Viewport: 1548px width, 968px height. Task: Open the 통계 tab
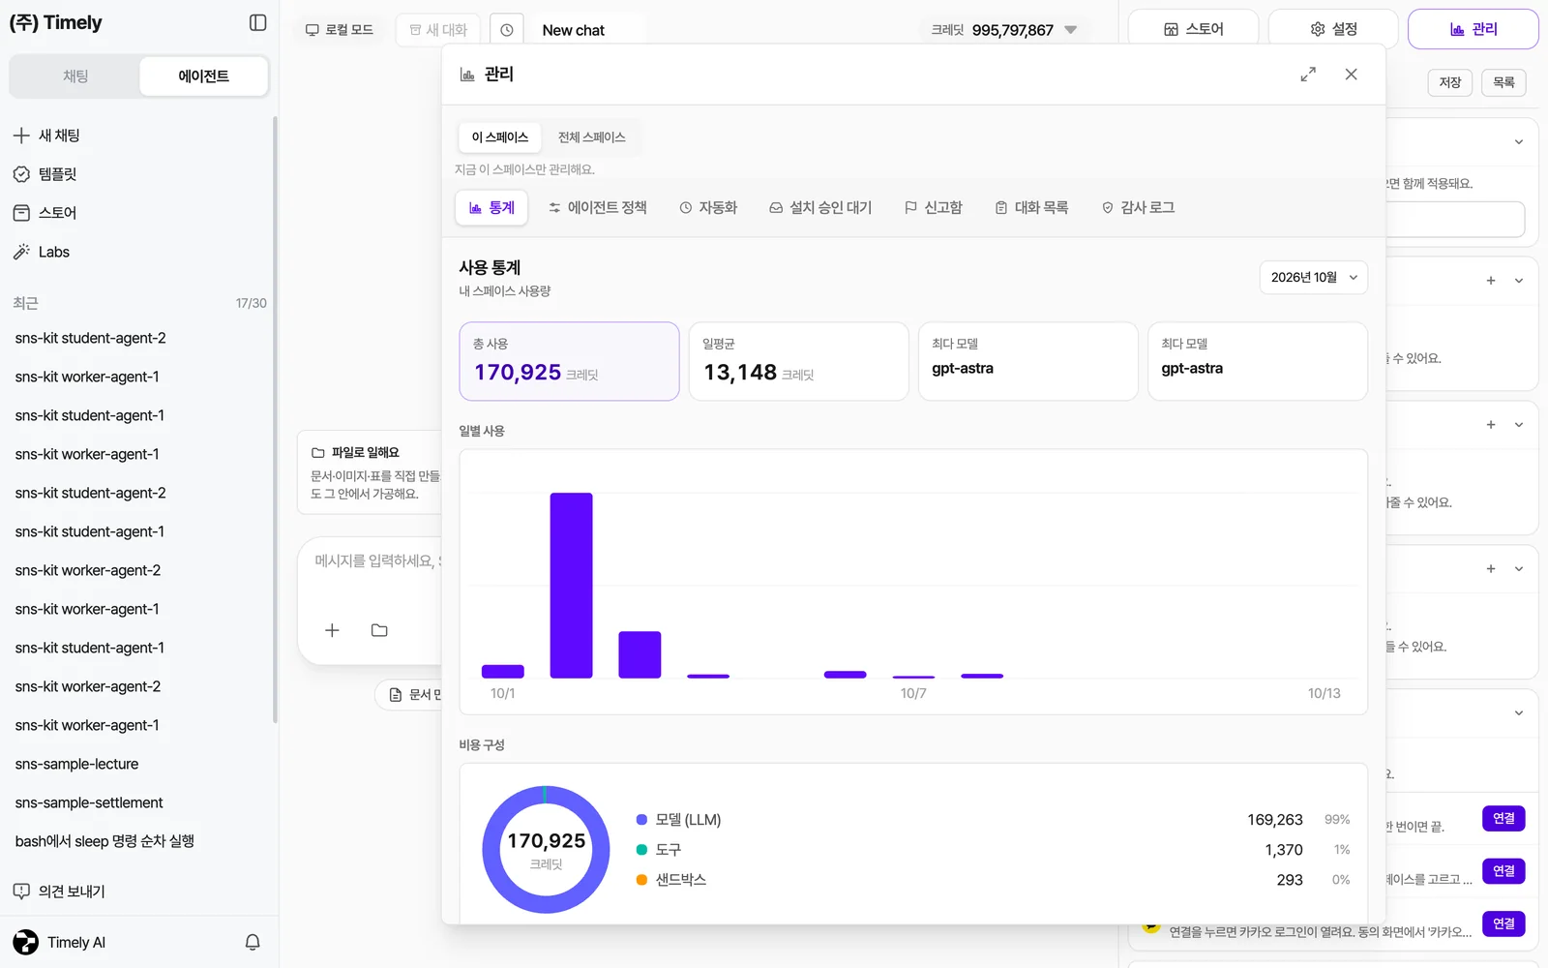click(x=491, y=208)
